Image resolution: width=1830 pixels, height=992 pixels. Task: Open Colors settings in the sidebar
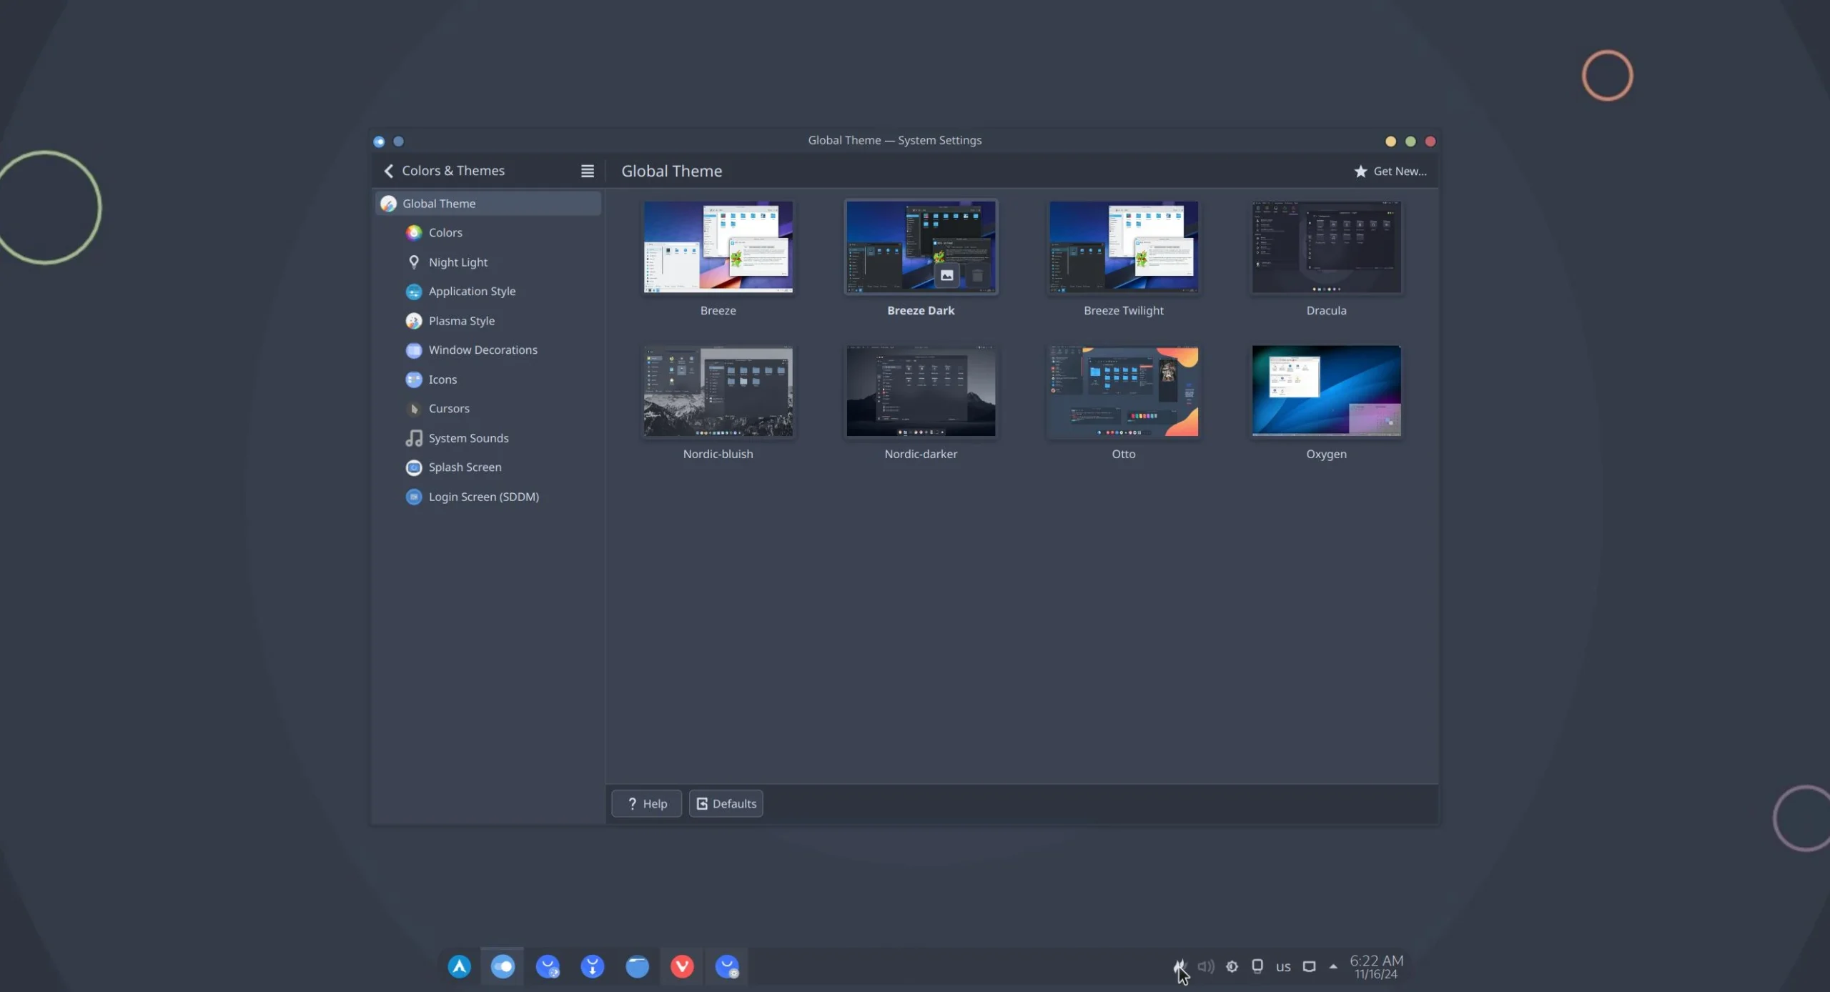(445, 232)
